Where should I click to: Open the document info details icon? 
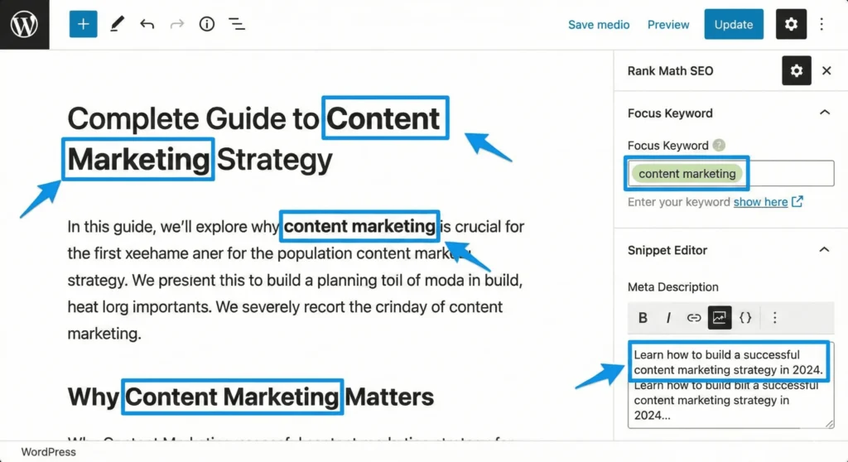tap(207, 24)
